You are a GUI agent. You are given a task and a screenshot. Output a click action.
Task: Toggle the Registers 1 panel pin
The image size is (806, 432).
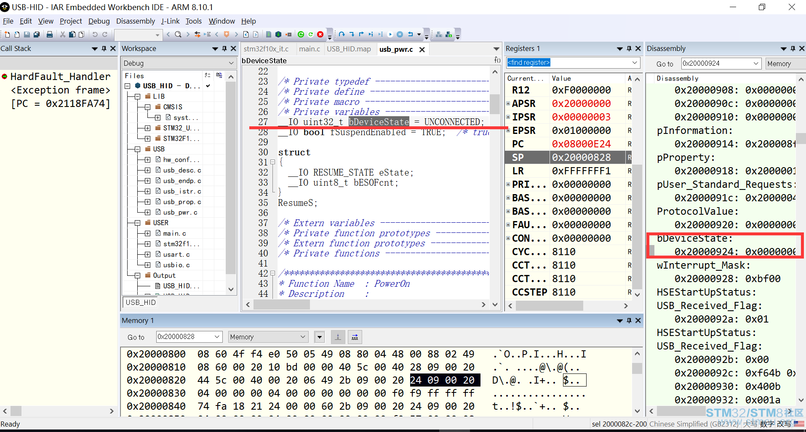pos(629,49)
